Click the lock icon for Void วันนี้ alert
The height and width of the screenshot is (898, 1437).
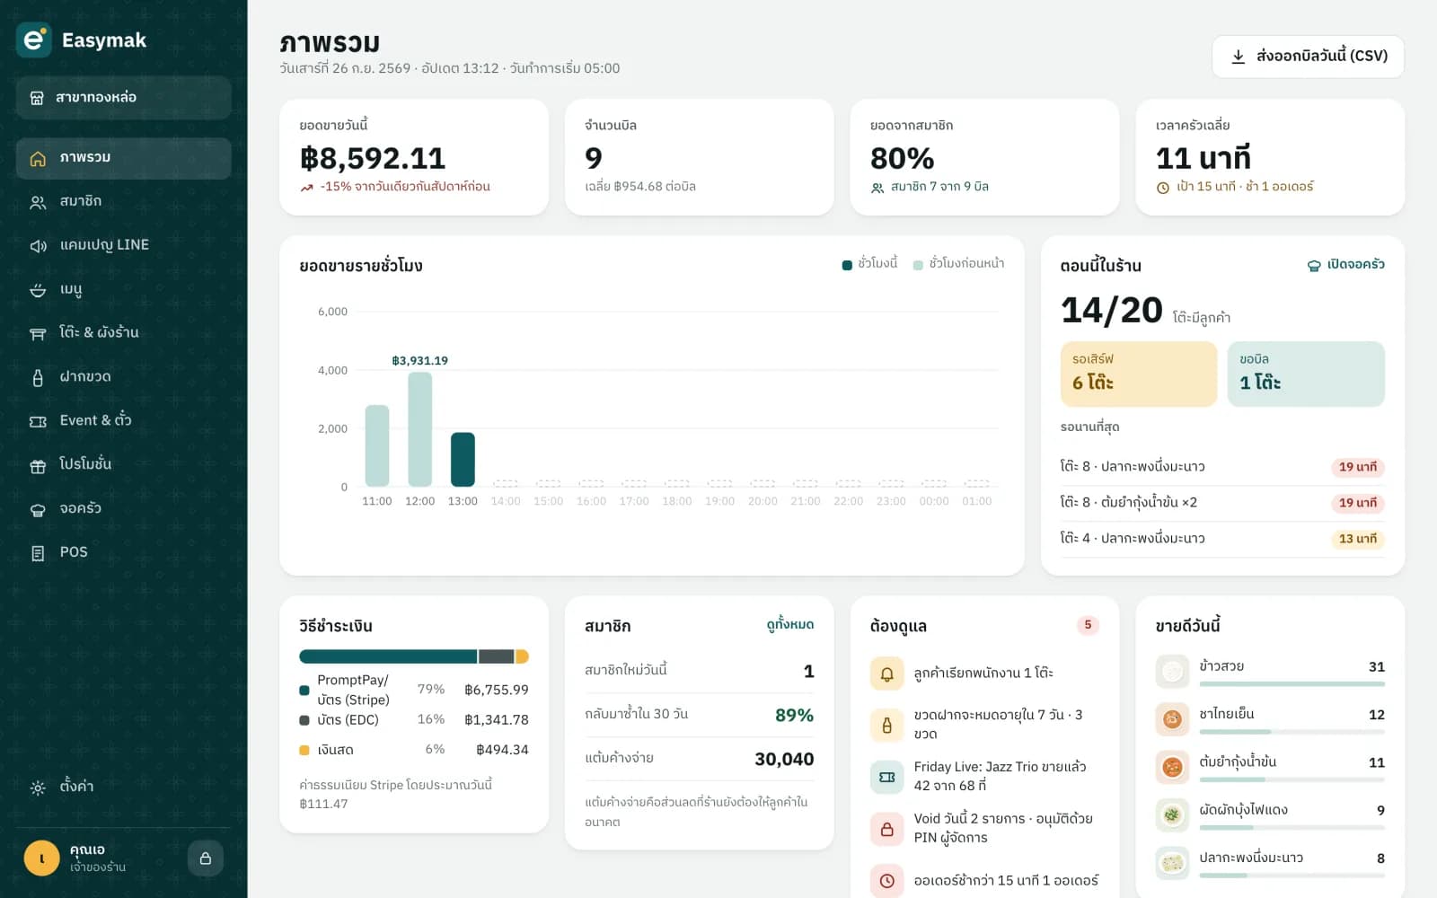(x=886, y=829)
